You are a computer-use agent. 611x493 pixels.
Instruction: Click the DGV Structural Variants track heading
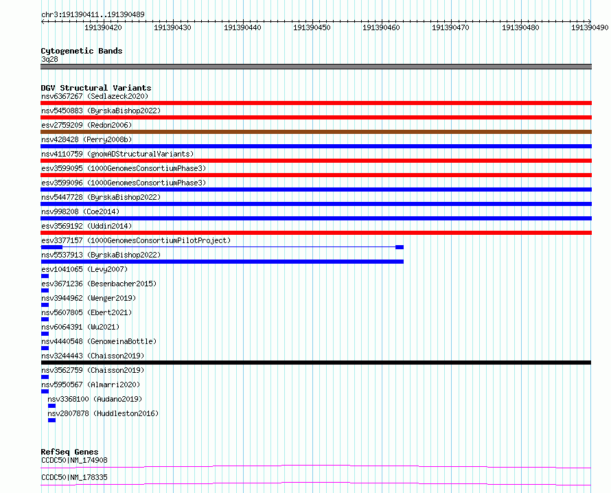tap(96, 88)
